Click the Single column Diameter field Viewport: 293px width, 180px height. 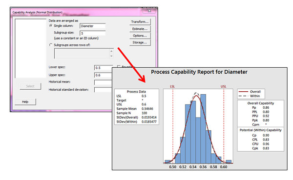[x=92, y=26]
